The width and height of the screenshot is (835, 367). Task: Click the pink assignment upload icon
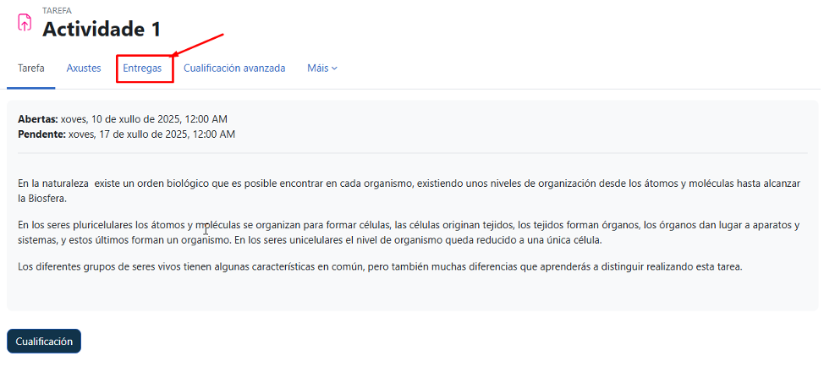[24, 23]
